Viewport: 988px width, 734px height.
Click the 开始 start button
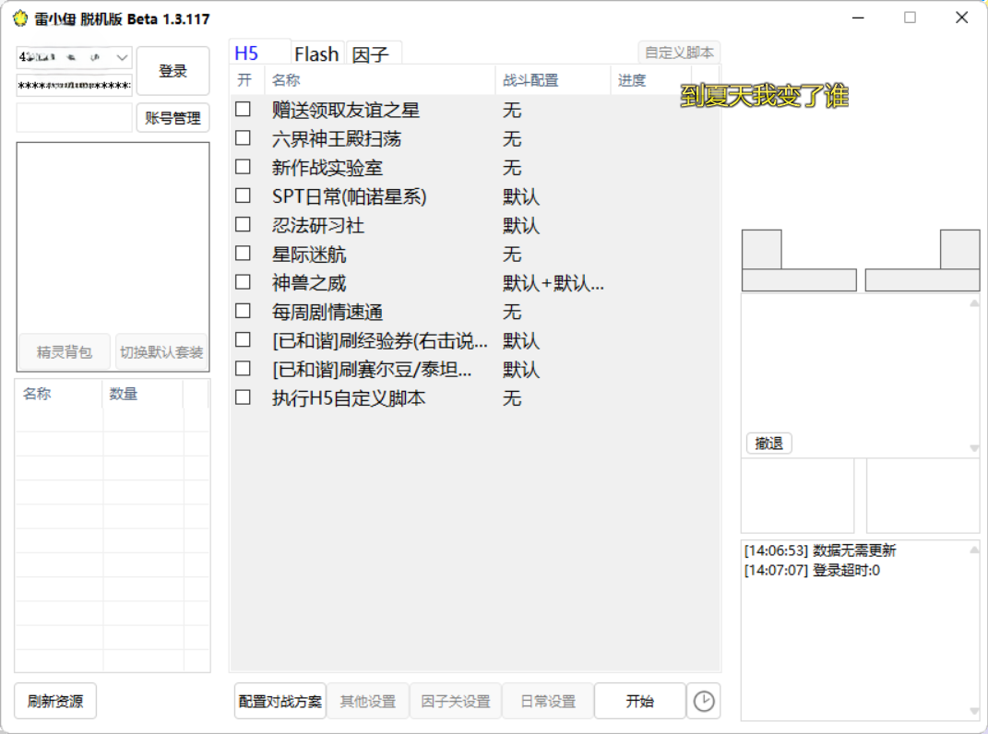(x=639, y=702)
